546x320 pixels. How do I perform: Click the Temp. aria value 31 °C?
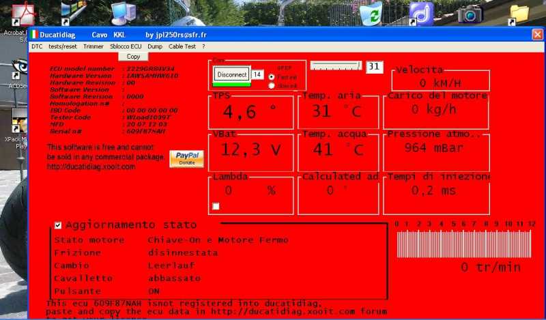tap(336, 111)
